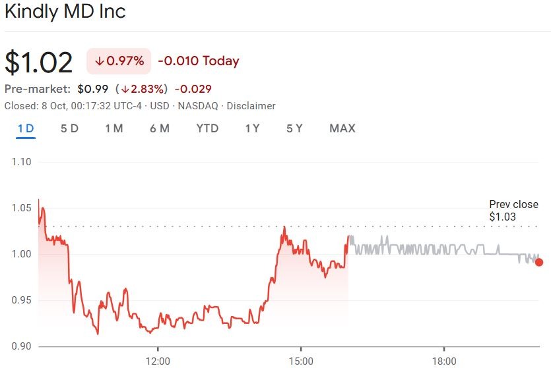Image resolution: width=551 pixels, height=368 pixels.
Task: Select the 1D time range tab
Action: click(x=26, y=128)
